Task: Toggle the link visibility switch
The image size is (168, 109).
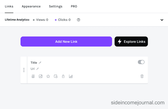Action: 141,62
